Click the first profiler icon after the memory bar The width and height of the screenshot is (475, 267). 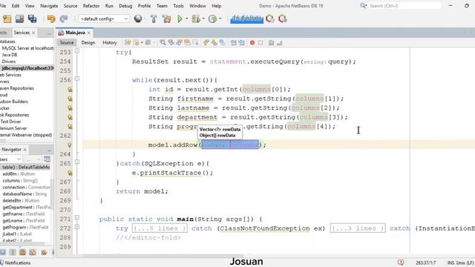[270, 19]
